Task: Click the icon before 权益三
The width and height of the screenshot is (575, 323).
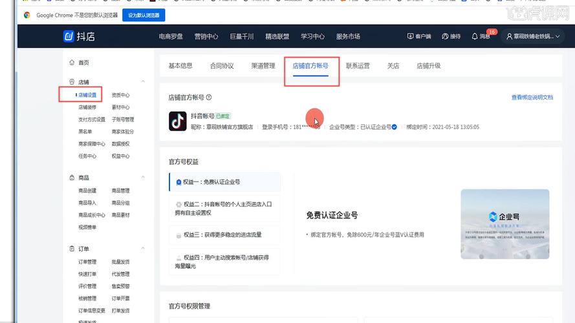Action: (179, 235)
